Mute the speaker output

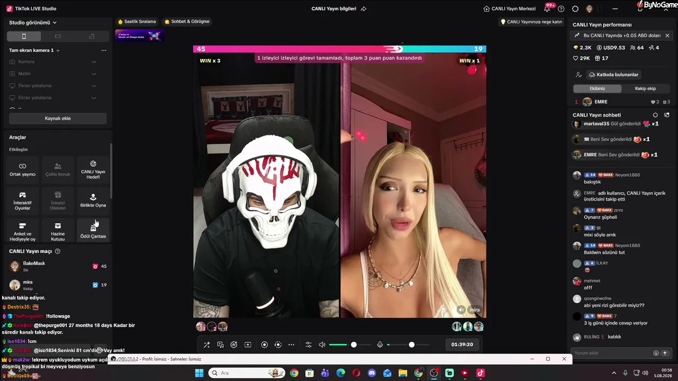click(x=322, y=344)
